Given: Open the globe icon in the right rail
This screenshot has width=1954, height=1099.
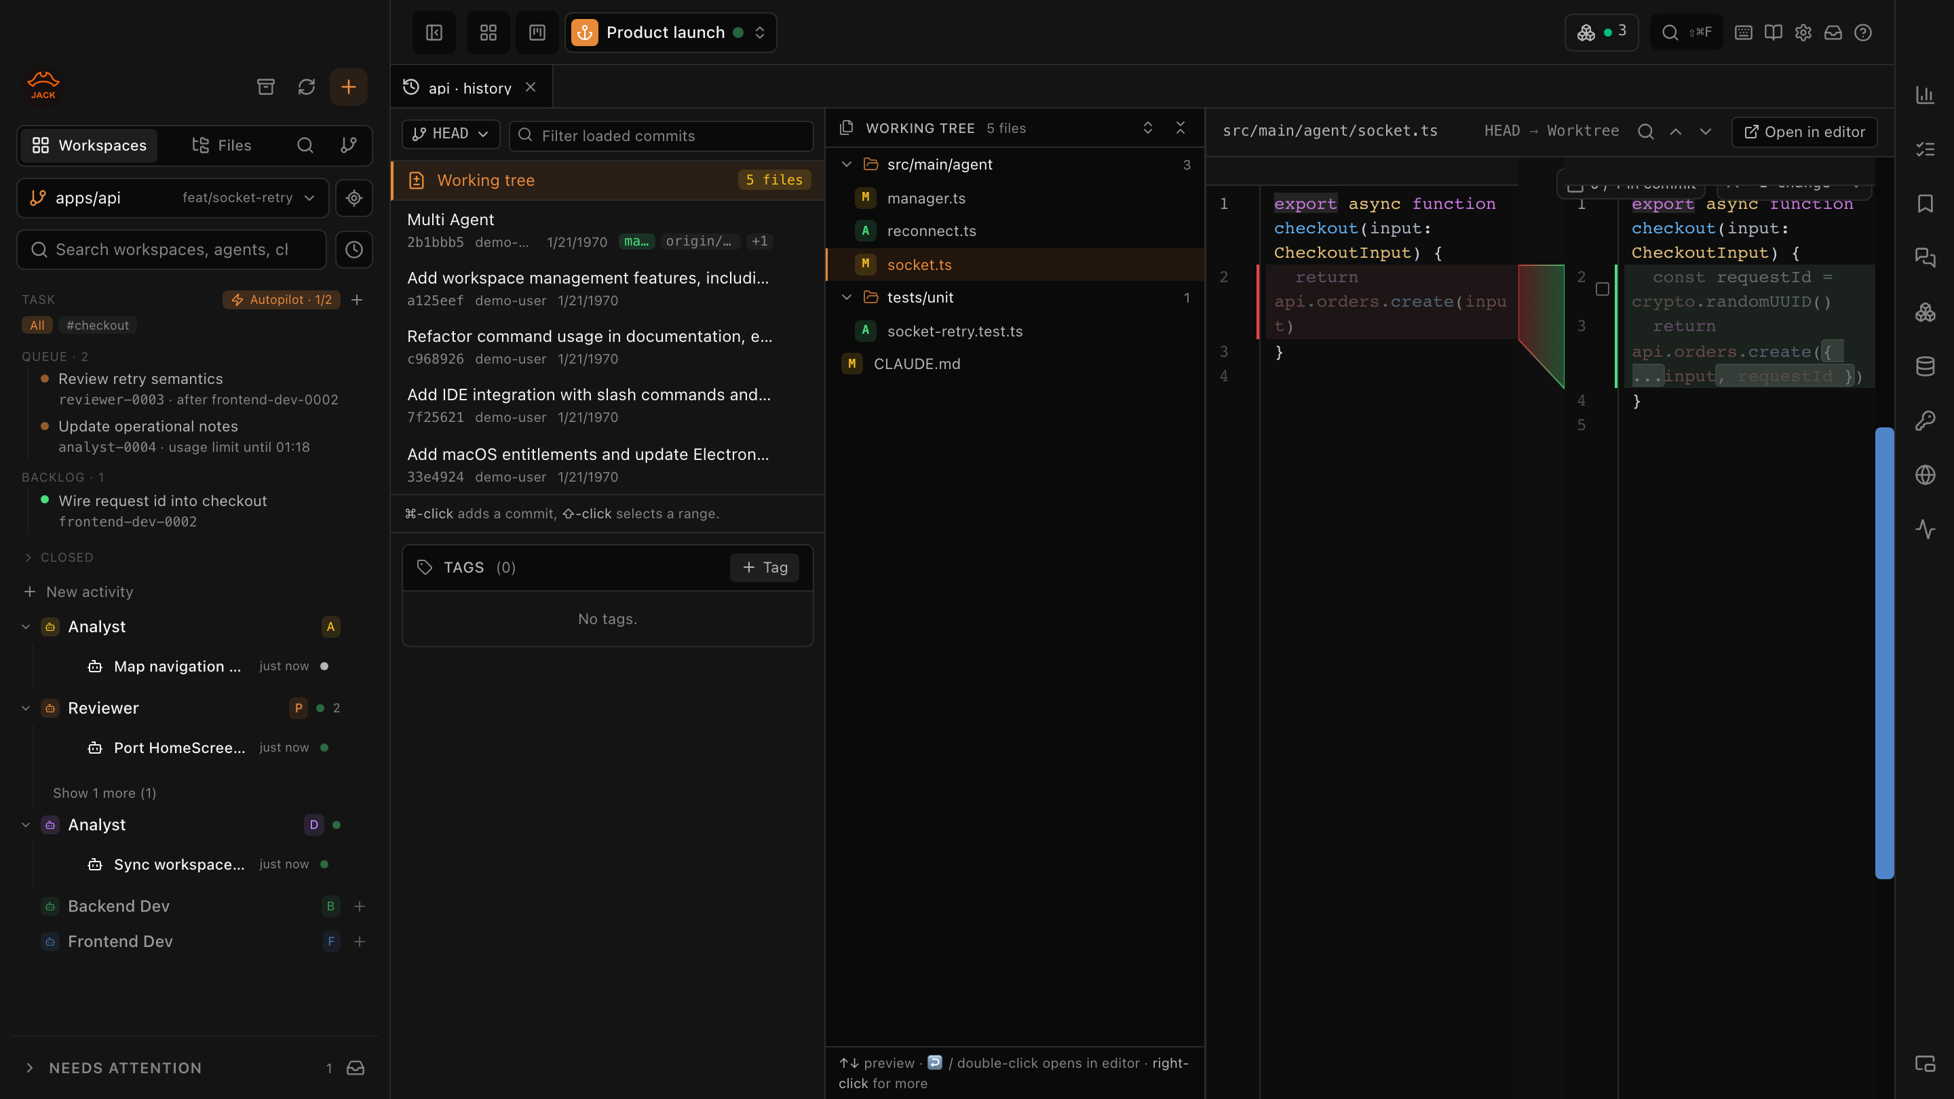Looking at the screenshot, I should click(1926, 475).
